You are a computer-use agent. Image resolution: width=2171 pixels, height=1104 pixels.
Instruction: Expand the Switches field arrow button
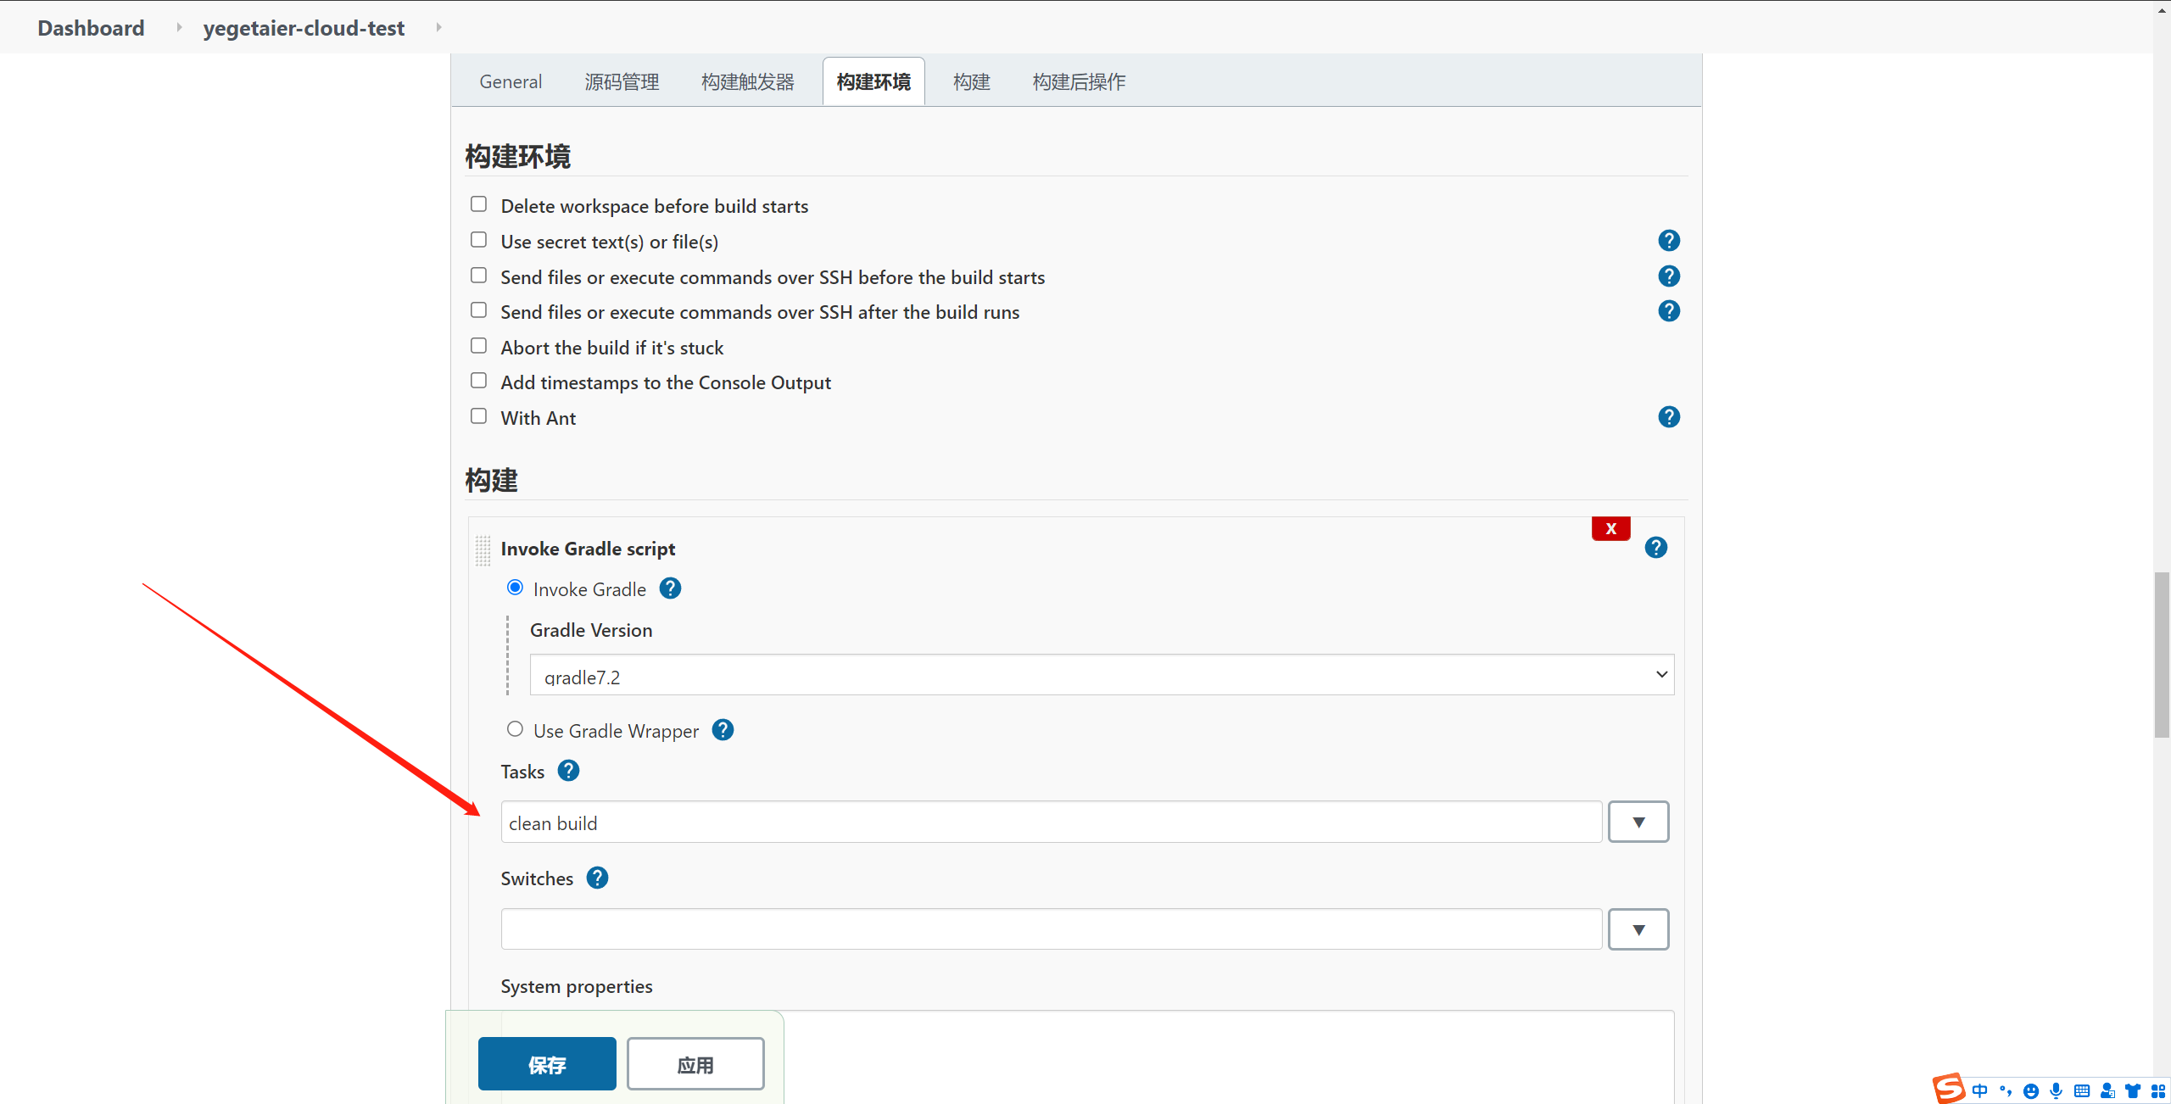1638,929
